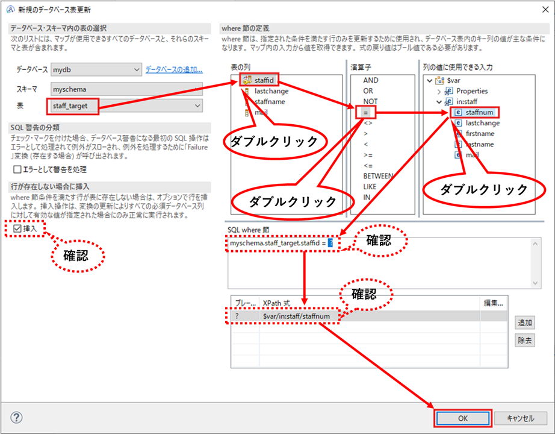Click the OK button

pos(463,418)
